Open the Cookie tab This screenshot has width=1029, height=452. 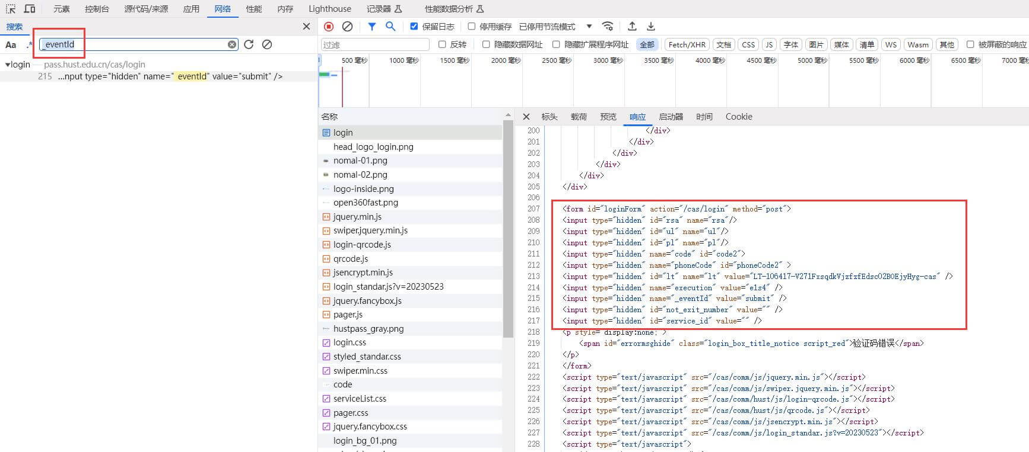(x=739, y=117)
